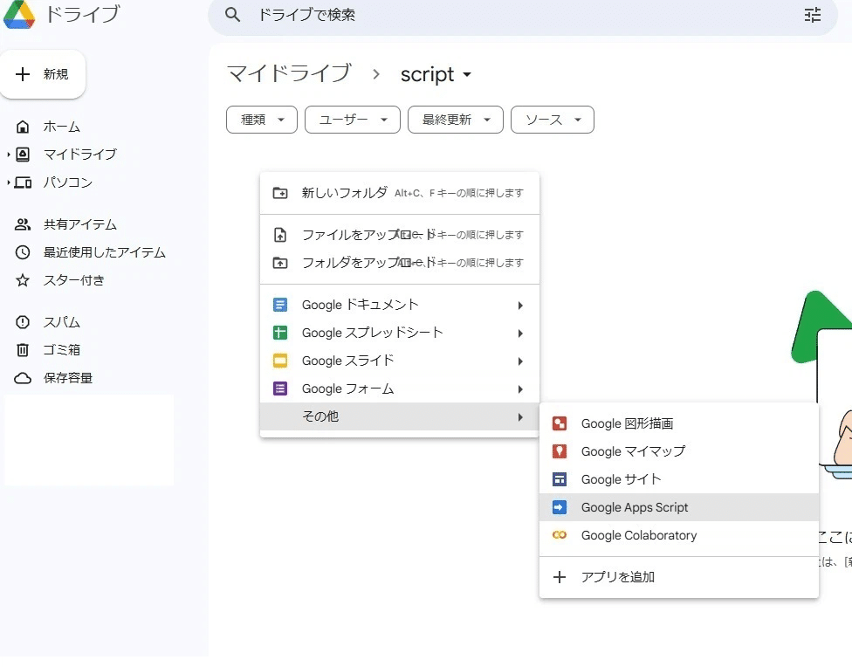Click the purple Google Forms icon
Screen dimensions: 852x667
pos(280,389)
